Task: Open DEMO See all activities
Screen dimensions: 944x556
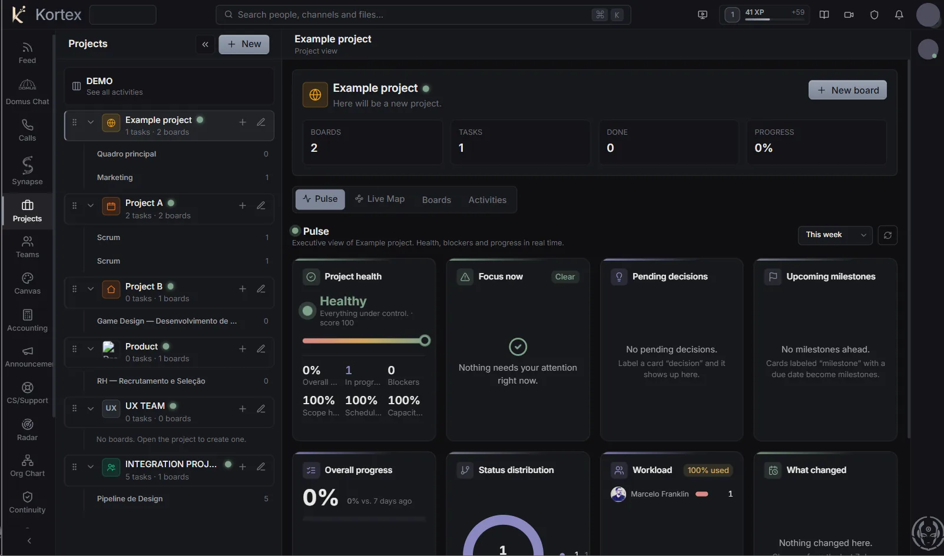Action: [169, 86]
